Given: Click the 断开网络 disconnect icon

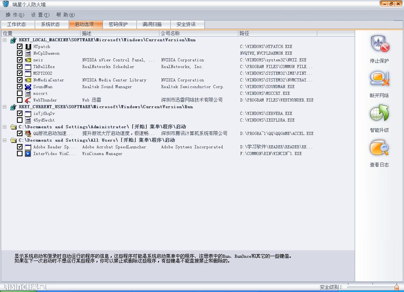Looking at the screenshot, I should (380, 79).
